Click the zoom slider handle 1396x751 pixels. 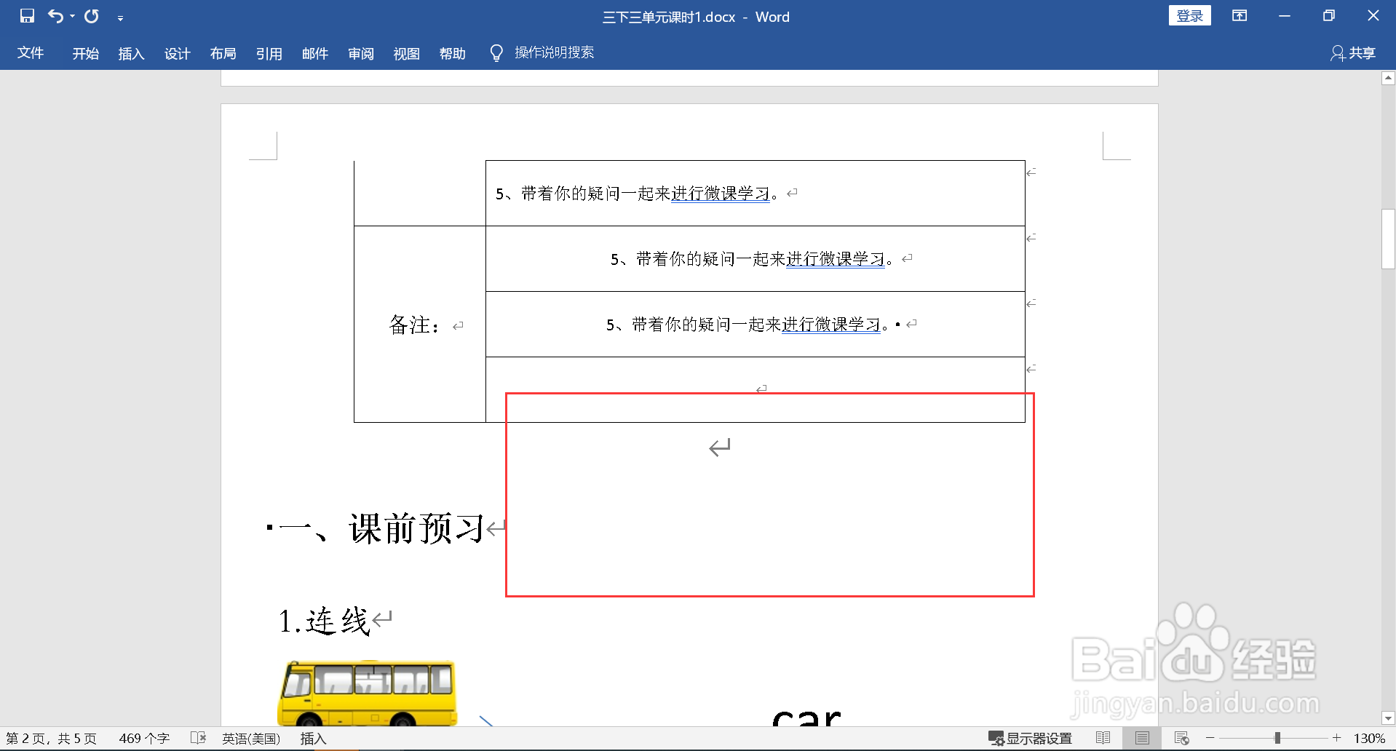(1277, 738)
